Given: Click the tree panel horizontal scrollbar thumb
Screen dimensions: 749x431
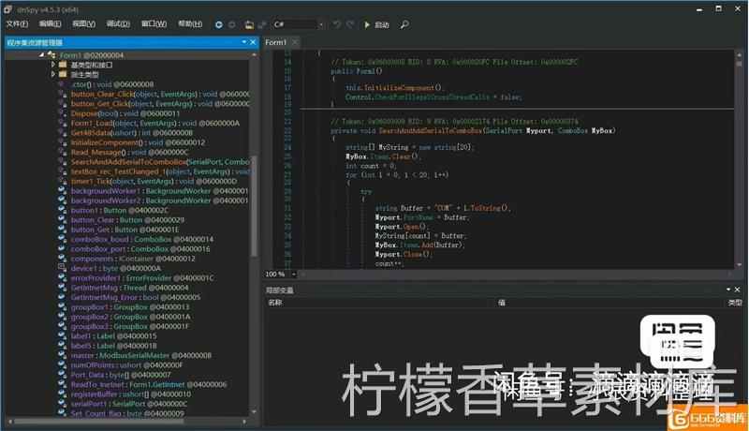Looking at the screenshot, I should coord(99,422).
